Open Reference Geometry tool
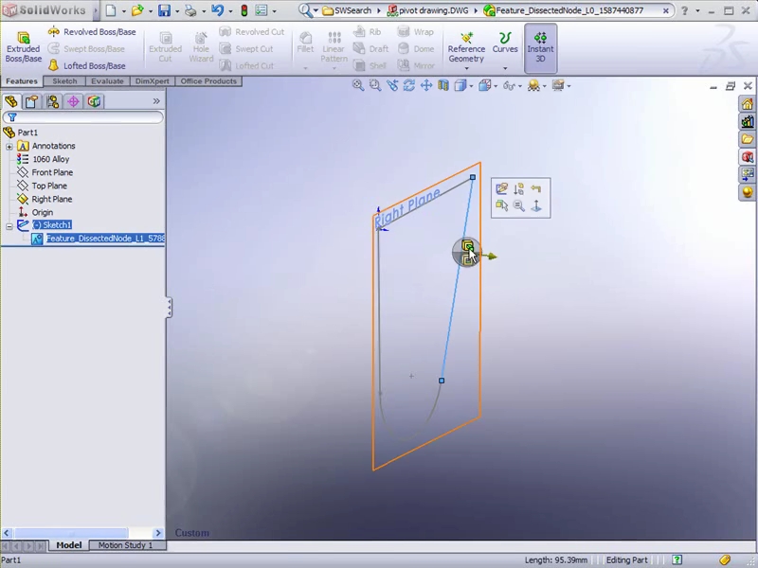This screenshot has width=758, height=568. [466, 48]
